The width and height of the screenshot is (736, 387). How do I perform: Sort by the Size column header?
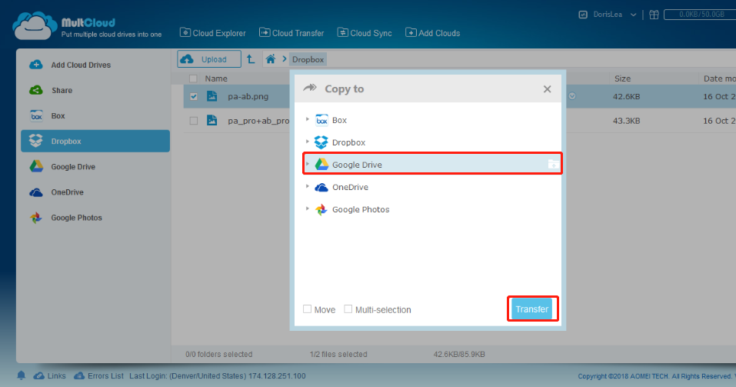coord(622,78)
